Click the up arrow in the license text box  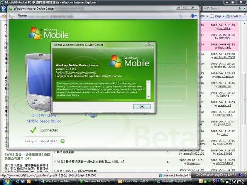tap(148, 82)
